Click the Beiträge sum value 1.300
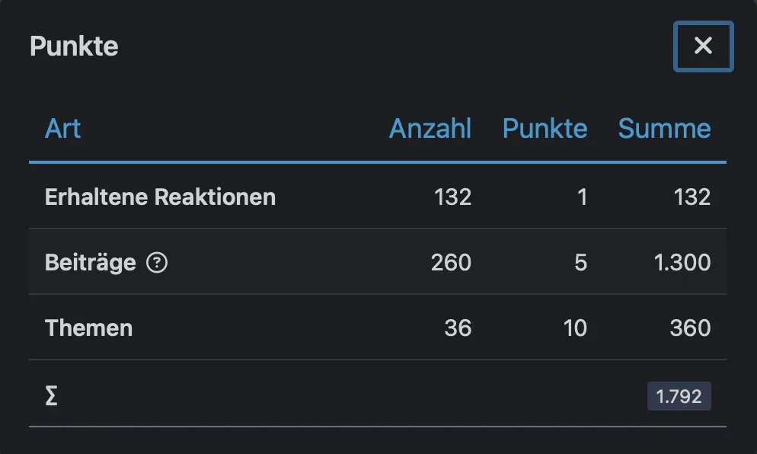The height and width of the screenshot is (454, 757). [x=682, y=263]
